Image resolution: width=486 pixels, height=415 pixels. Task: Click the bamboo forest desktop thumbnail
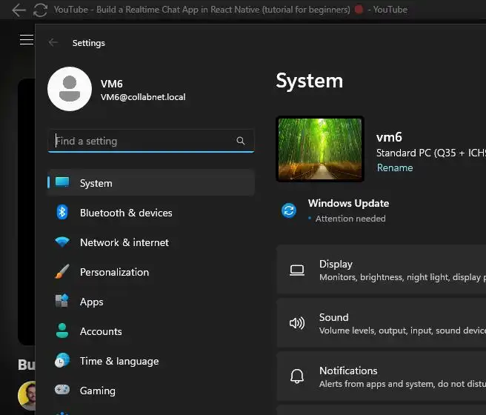pyautogui.click(x=320, y=149)
